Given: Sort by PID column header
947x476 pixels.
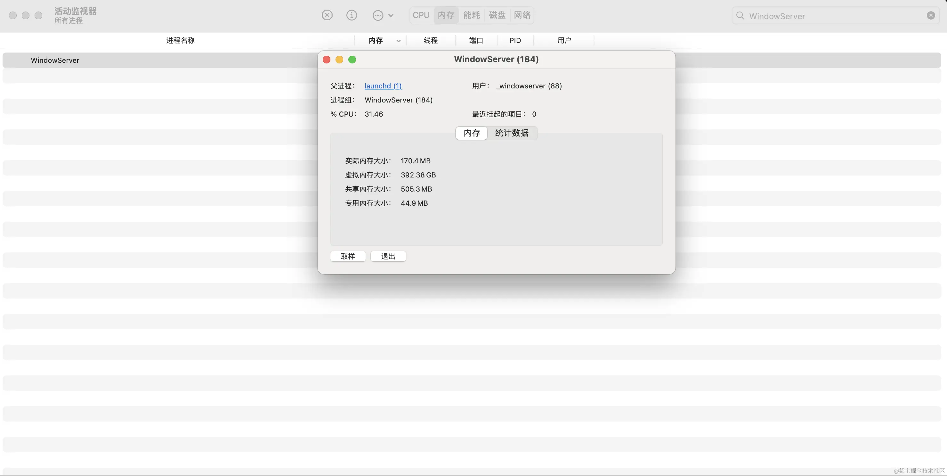Looking at the screenshot, I should [x=515, y=40].
